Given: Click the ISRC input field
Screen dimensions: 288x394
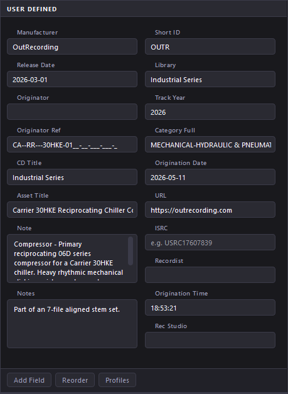Looking at the screenshot, I should point(210,242).
